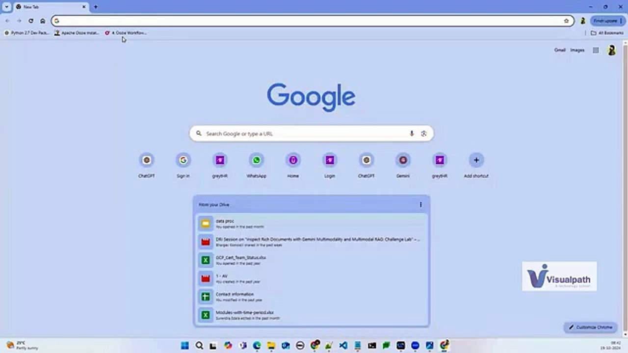Click the Add shortcut plus tile

tap(476, 165)
